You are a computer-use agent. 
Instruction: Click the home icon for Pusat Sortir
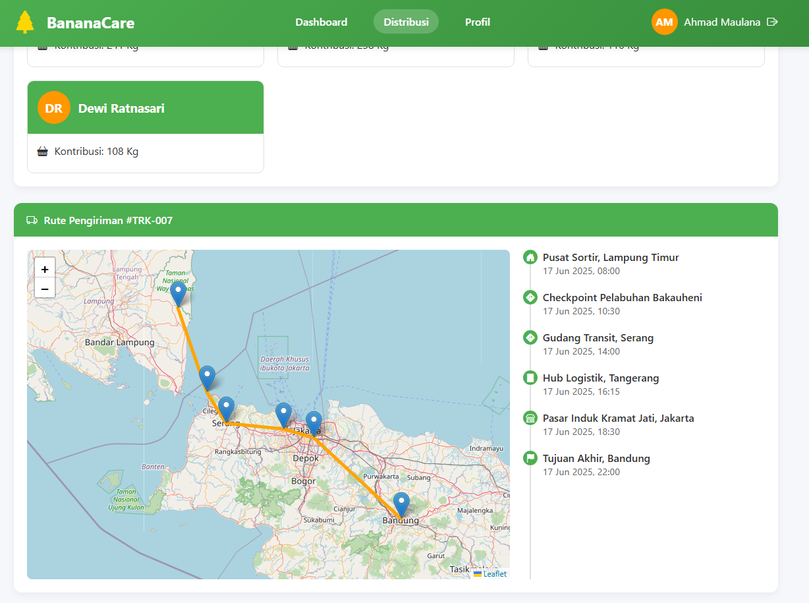point(530,257)
